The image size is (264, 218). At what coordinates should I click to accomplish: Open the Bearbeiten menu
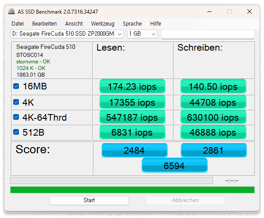coord(44,24)
